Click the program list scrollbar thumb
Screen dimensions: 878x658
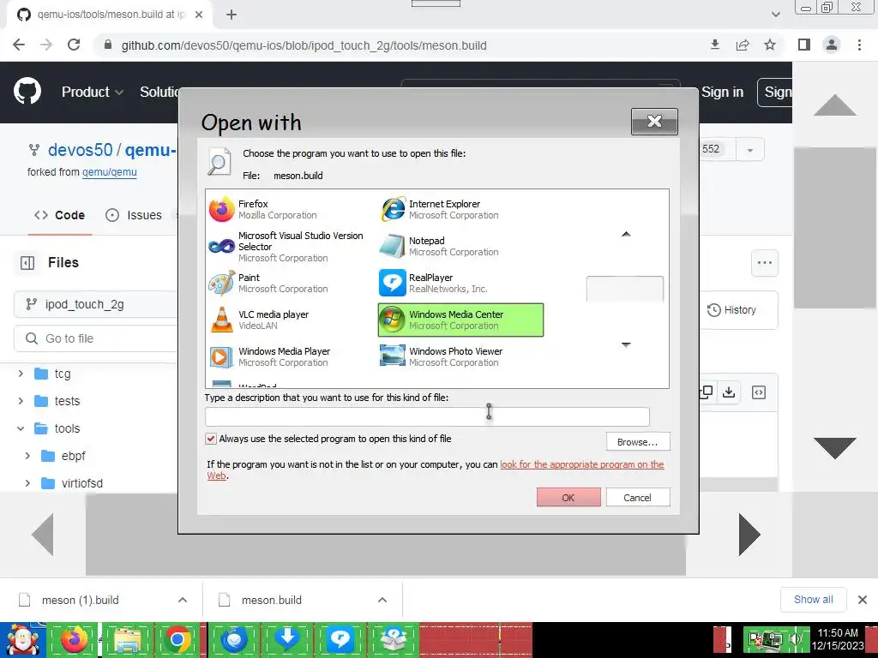625,289
